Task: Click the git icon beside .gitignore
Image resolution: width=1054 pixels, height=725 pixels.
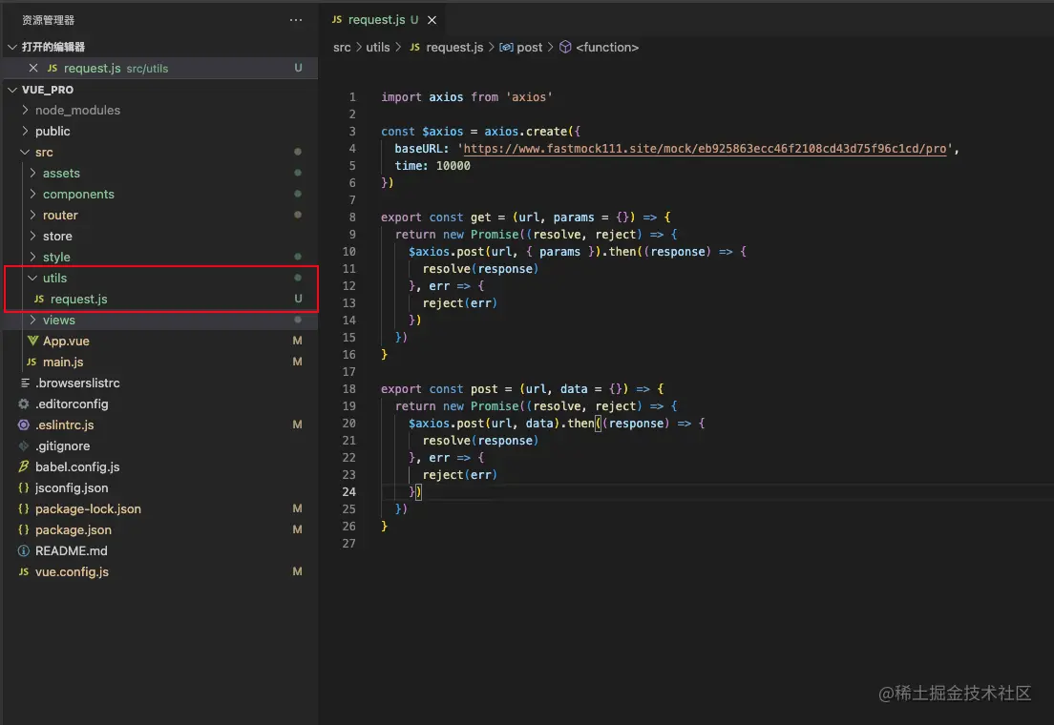Action: tap(24, 445)
